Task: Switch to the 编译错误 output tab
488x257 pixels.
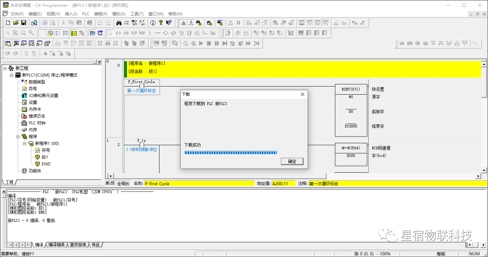Action: pyautogui.click(x=56, y=245)
